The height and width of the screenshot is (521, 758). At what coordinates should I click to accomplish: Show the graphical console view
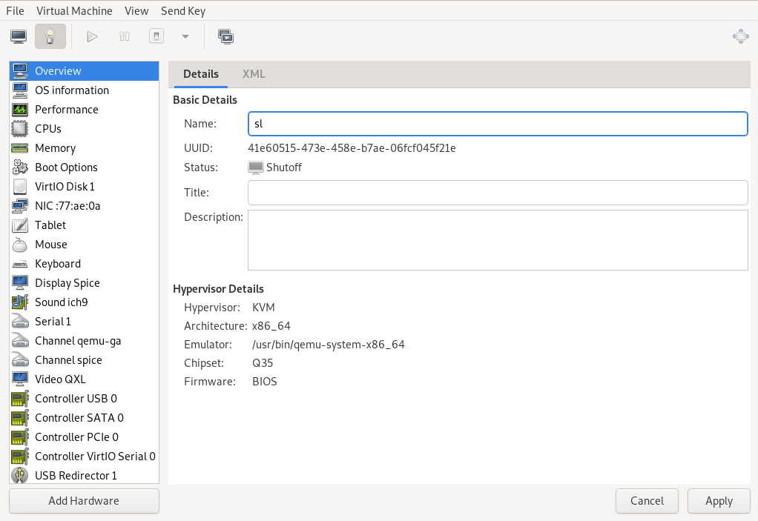(x=19, y=36)
